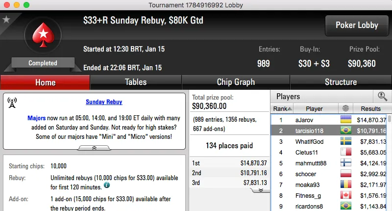Open the Structure tab
Image resolution: width=392 pixels, height=211 pixels.
[x=341, y=82]
